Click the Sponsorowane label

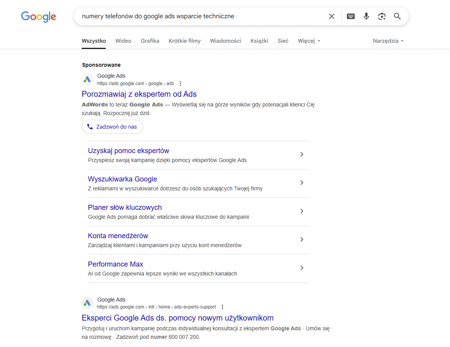point(101,65)
